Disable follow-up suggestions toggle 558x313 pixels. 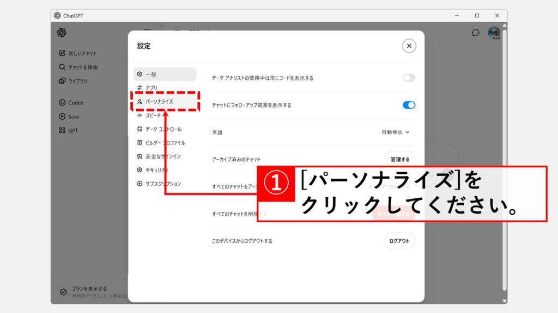(x=409, y=105)
